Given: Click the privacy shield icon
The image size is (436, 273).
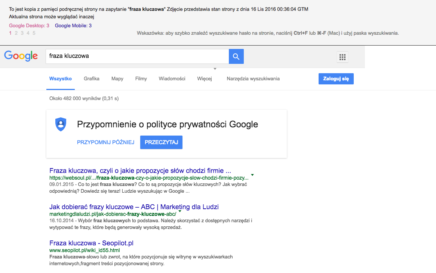Looking at the screenshot, I should (x=61, y=124).
